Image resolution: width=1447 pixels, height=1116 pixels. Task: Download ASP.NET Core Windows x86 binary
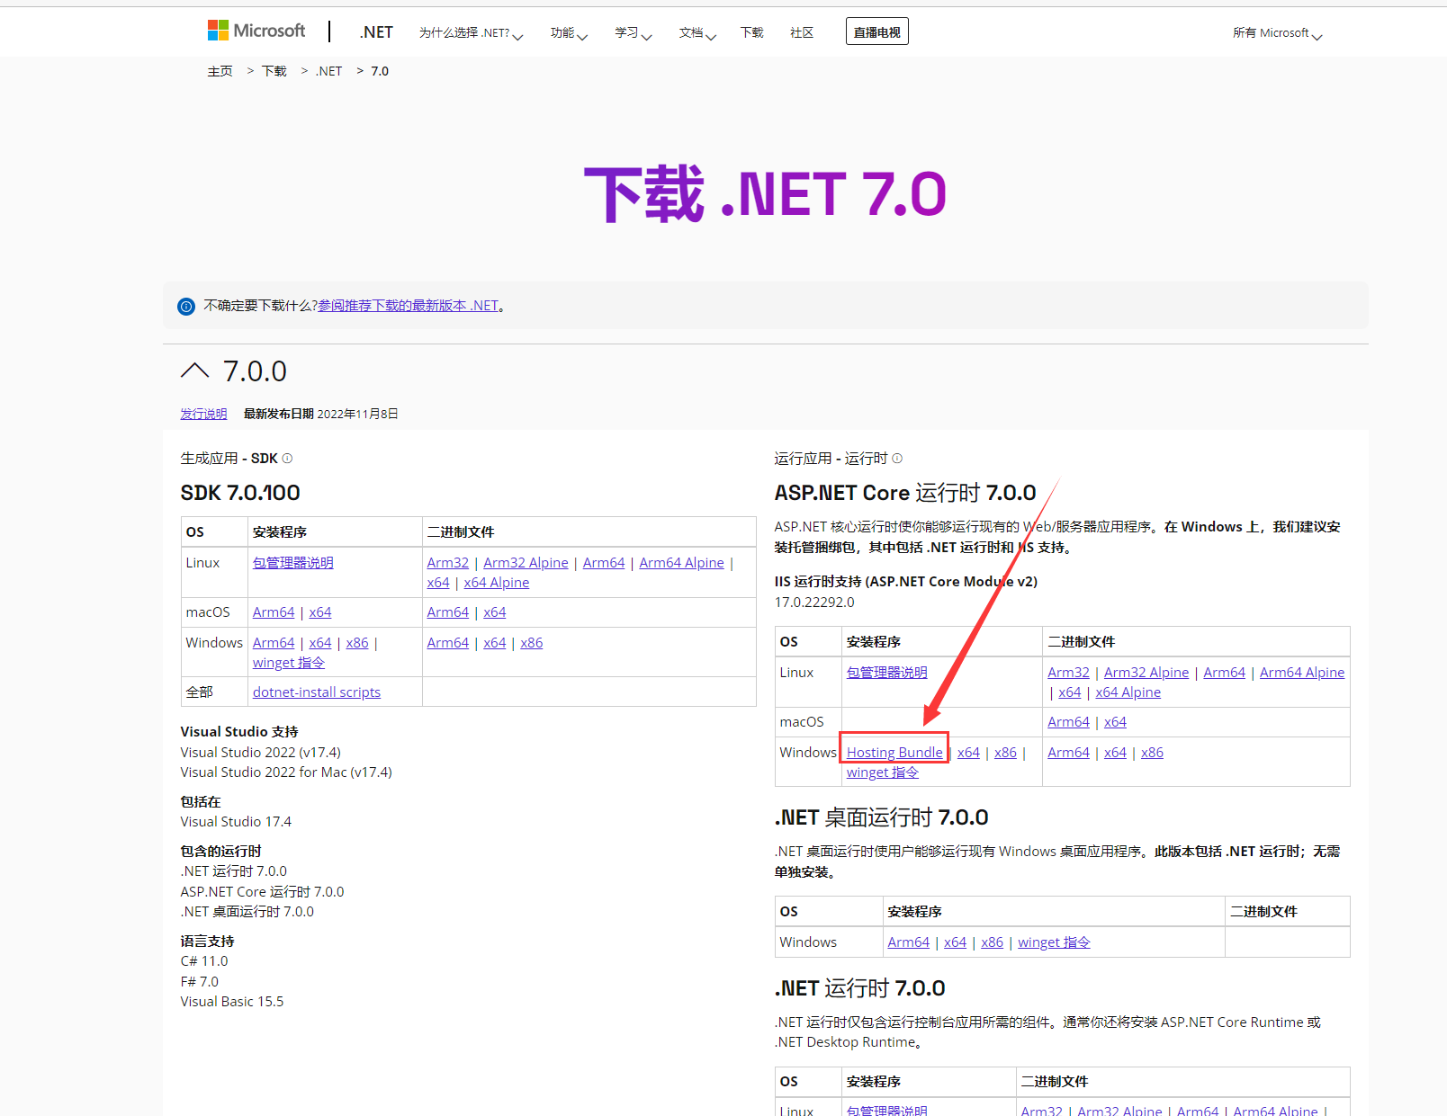[x=1152, y=753]
